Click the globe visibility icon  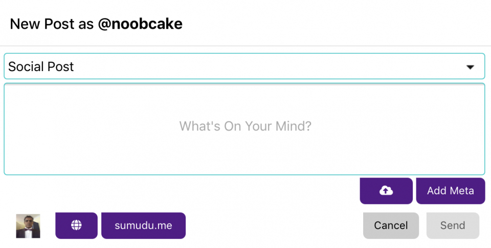click(x=76, y=226)
